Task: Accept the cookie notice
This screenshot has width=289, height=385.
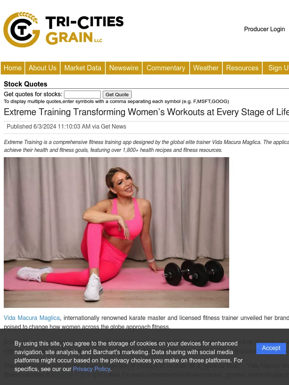Action: tap(271, 348)
